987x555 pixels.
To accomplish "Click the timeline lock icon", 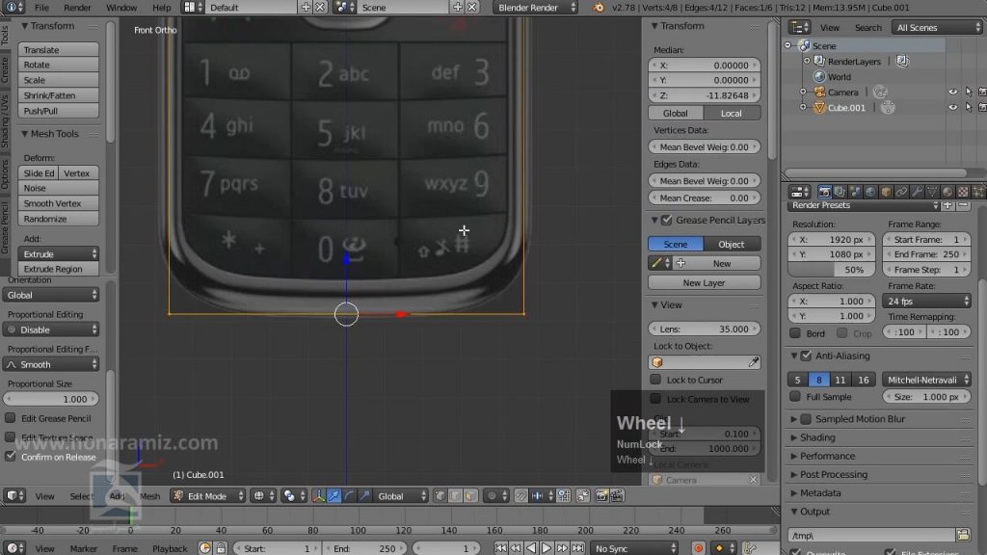I will 221,548.
